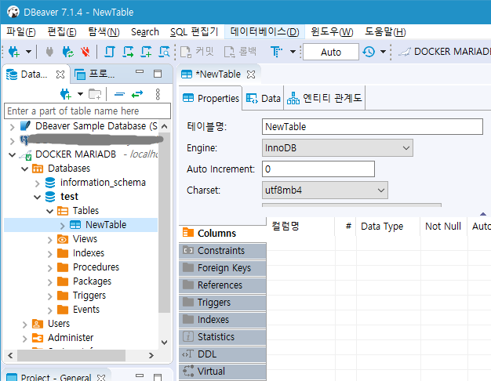The image size is (491, 381).
Task: Collapse the test database node
Action: [x=38, y=198]
